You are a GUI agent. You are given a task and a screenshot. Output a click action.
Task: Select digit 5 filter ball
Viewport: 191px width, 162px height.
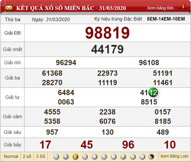pyautogui.click(x=104, y=156)
